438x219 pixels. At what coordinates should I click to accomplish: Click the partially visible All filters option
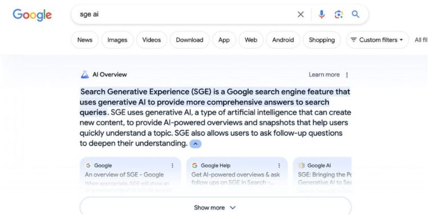coord(421,40)
